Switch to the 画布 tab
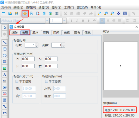 [77, 33]
